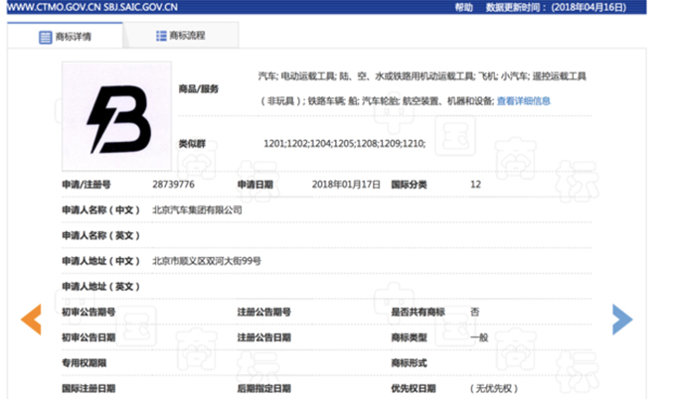Click the 商标形式 label
The height and width of the screenshot is (399, 676).
coord(409,363)
